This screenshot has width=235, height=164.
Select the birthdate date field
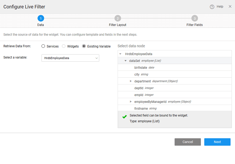[x=141, y=68]
